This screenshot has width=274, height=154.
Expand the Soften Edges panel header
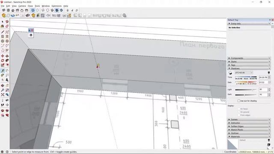(x=249, y=126)
